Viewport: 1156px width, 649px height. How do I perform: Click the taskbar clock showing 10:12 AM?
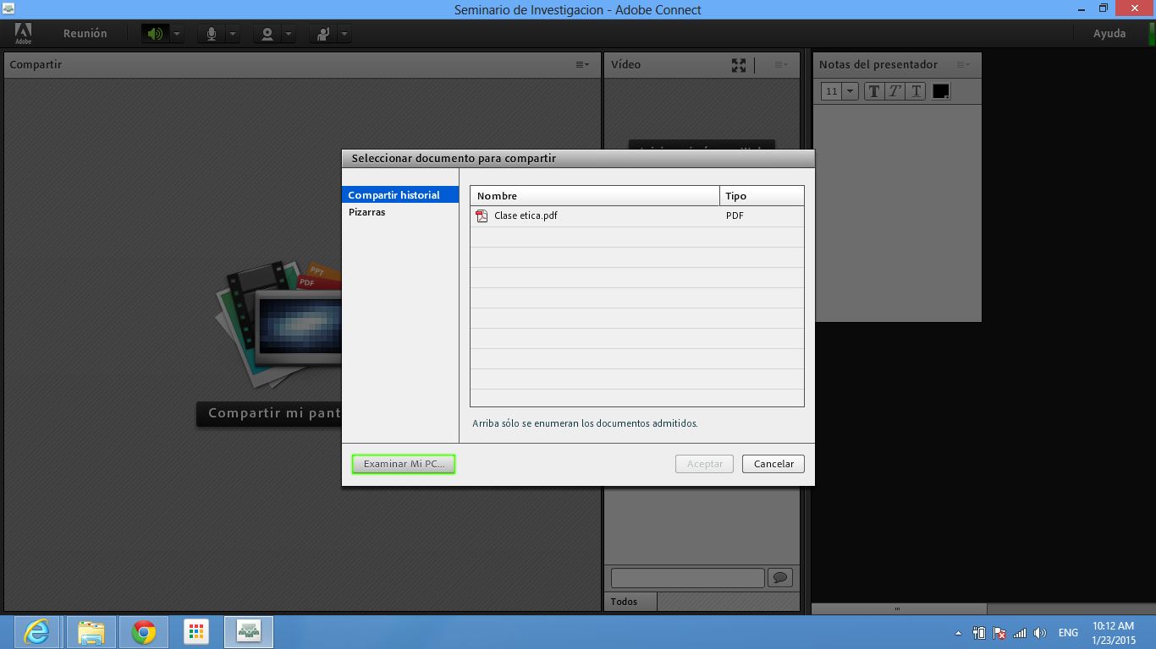pyautogui.click(x=1114, y=633)
